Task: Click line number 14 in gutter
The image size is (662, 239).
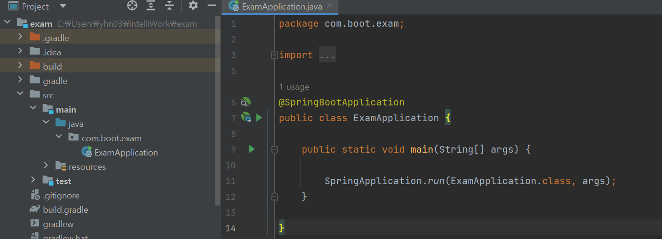Action: tap(231, 228)
